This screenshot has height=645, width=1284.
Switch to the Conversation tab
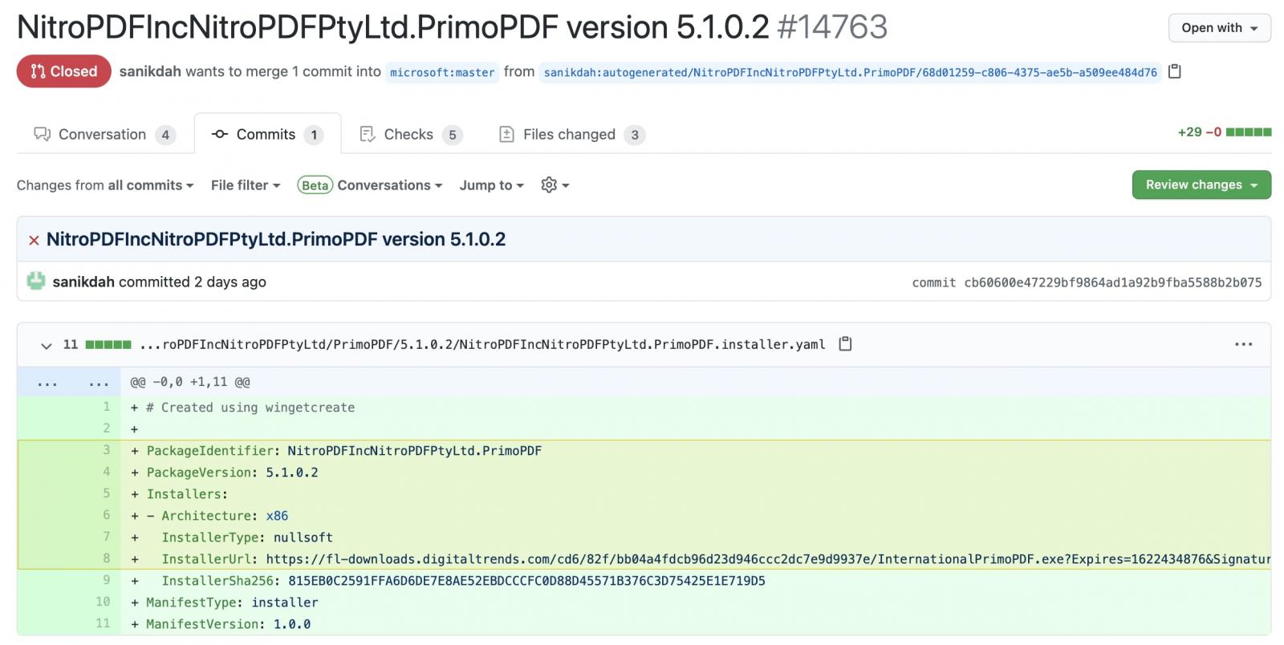point(105,134)
